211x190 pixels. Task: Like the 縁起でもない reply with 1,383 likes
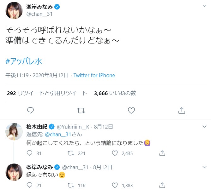coord(115,185)
